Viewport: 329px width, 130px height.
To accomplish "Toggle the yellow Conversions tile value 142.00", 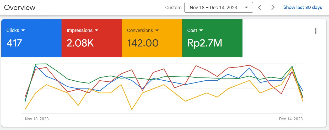I will (x=143, y=43).
